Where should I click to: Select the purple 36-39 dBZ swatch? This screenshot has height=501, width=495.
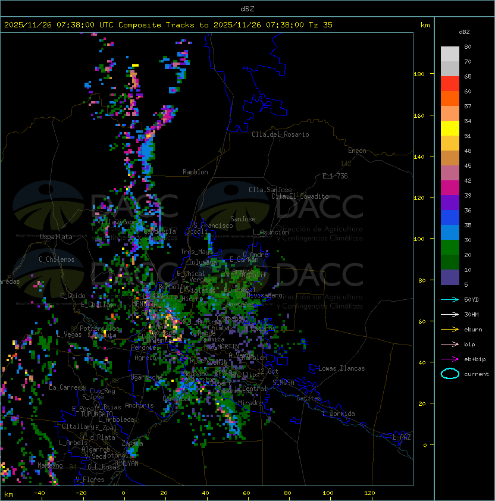450,202
